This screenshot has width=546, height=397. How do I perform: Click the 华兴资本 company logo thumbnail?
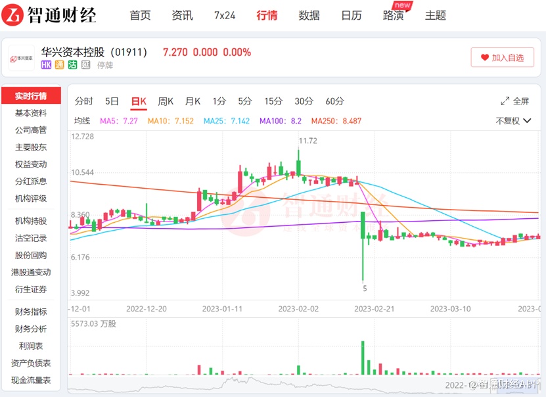point(21,58)
